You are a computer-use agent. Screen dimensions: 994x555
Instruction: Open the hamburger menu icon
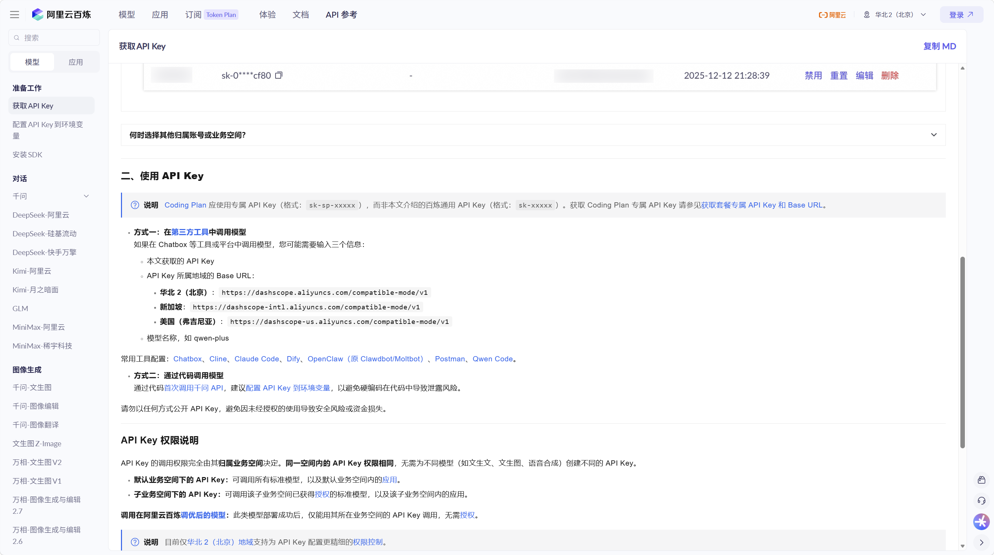[14, 15]
